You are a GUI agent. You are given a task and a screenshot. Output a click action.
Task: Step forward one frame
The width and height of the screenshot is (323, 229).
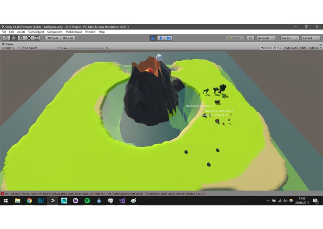pyautogui.click(x=169, y=38)
